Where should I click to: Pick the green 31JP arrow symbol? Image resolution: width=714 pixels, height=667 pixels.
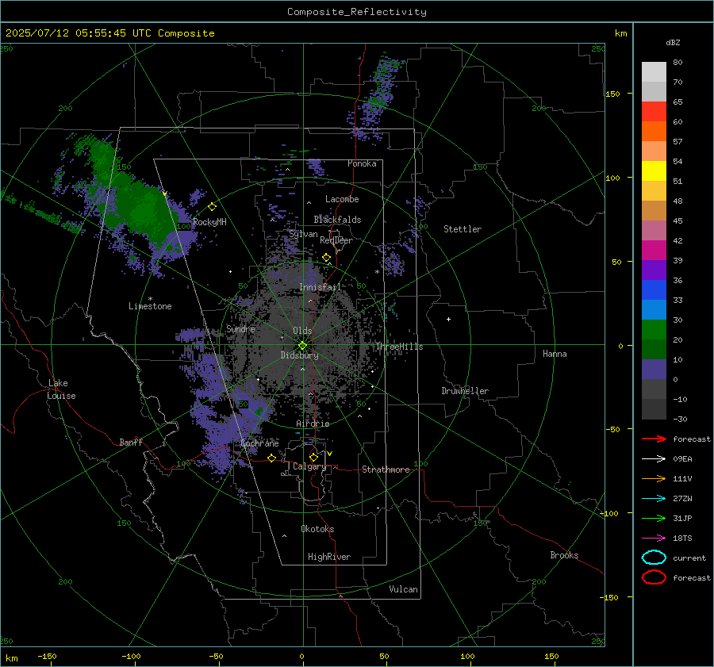[654, 518]
